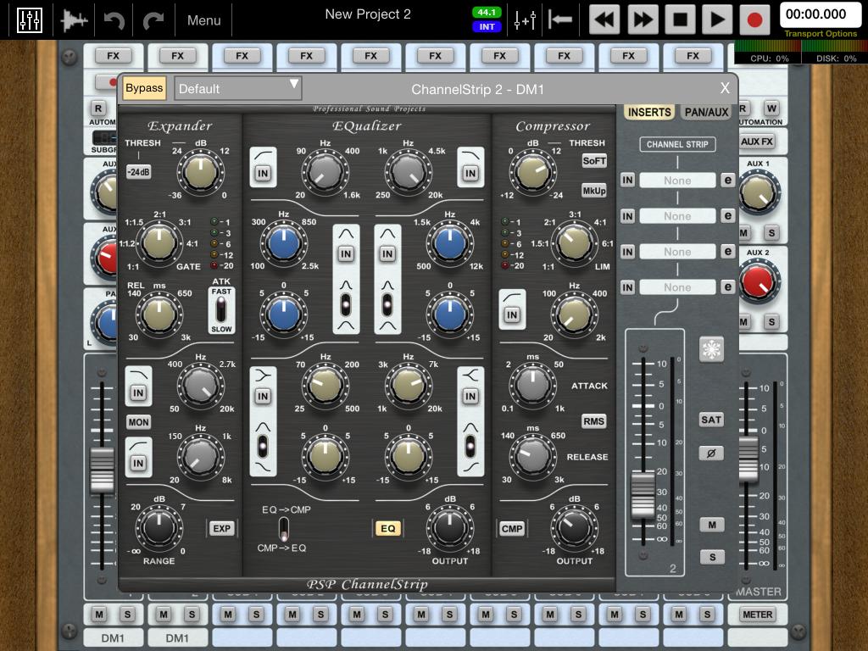Toggle IN for the first insert slot
868x651 pixels.
(627, 180)
